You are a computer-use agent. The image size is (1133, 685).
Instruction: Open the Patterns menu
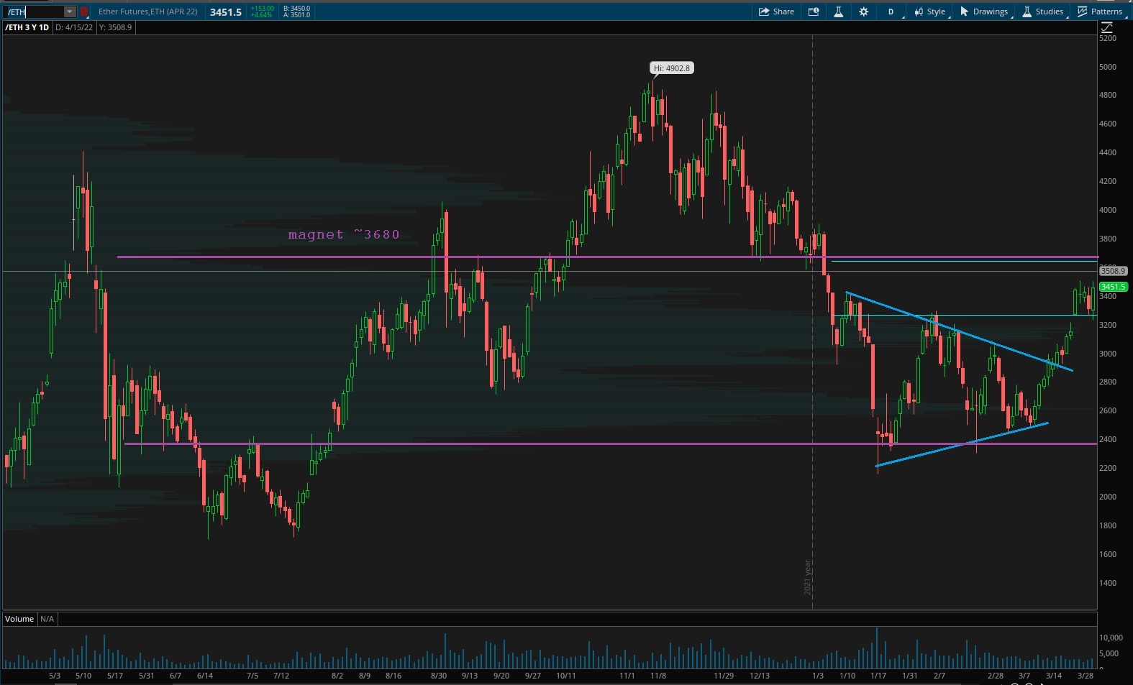tap(1101, 12)
